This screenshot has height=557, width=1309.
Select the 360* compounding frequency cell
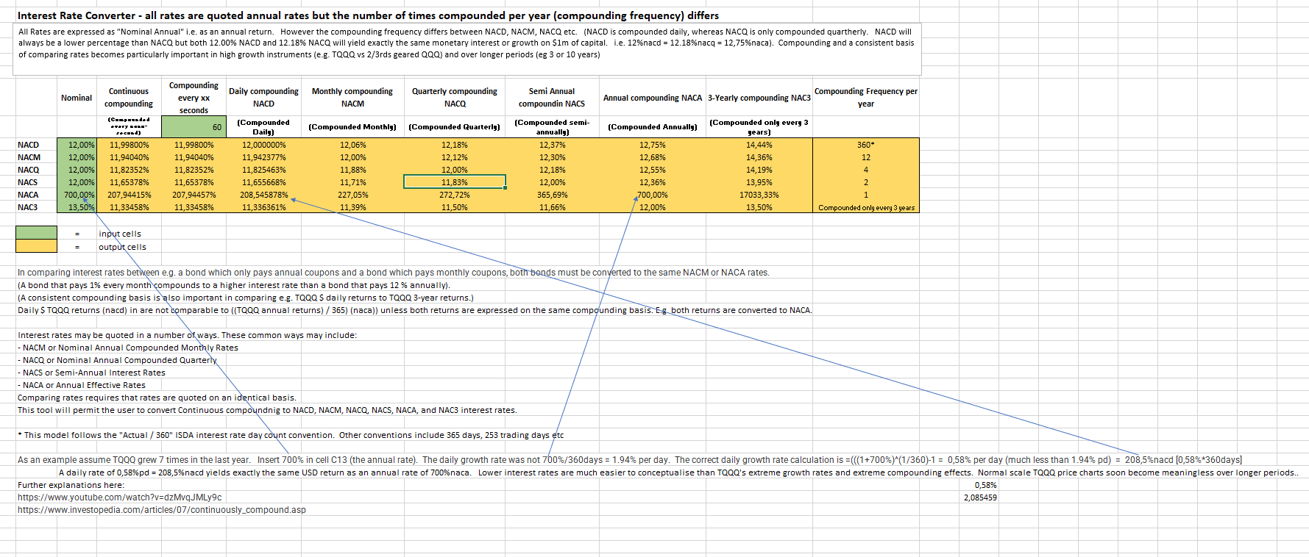866,145
